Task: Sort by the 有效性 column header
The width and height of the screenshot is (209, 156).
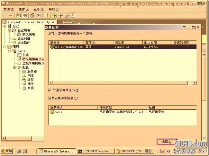Action: (x=98, y=43)
